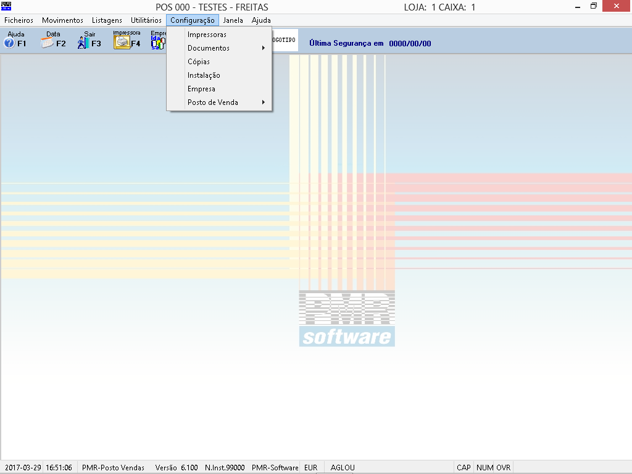Image resolution: width=632 pixels, height=474 pixels.
Task: Click the Sair F3 exit icon
Action: [89, 41]
